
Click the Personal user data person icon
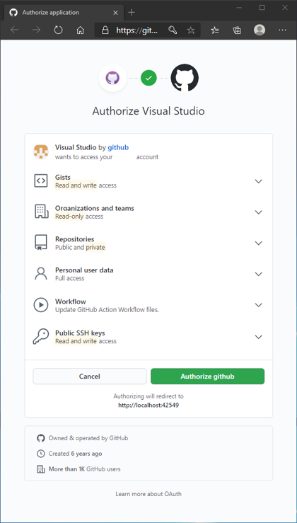tap(41, 273)
